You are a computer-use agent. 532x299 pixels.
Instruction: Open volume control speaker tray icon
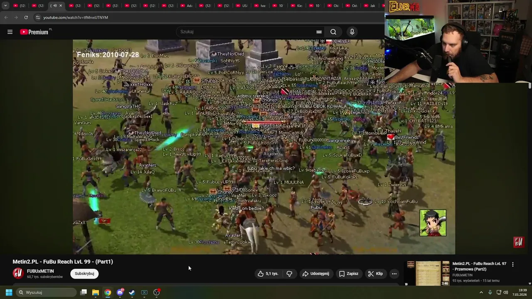pos(506,292)
